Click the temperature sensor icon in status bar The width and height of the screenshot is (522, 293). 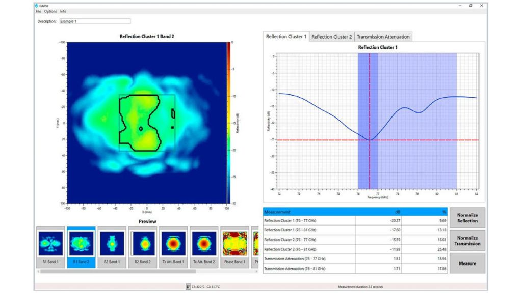[189, 287]
